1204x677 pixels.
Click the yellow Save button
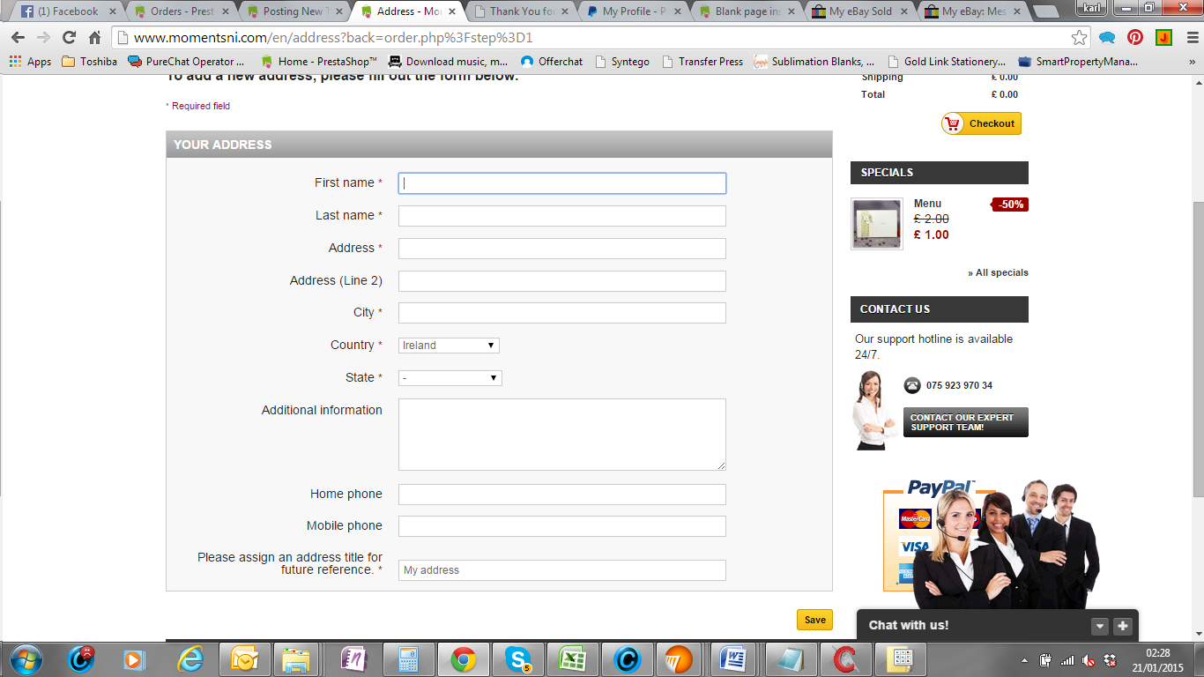(814, 620)
